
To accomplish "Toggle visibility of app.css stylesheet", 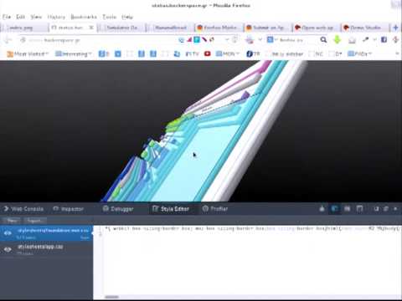I will (8, 249).
